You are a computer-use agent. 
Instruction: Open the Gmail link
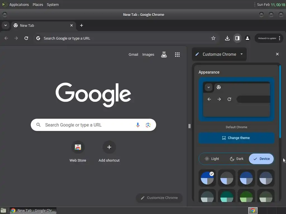coord(133,54)
